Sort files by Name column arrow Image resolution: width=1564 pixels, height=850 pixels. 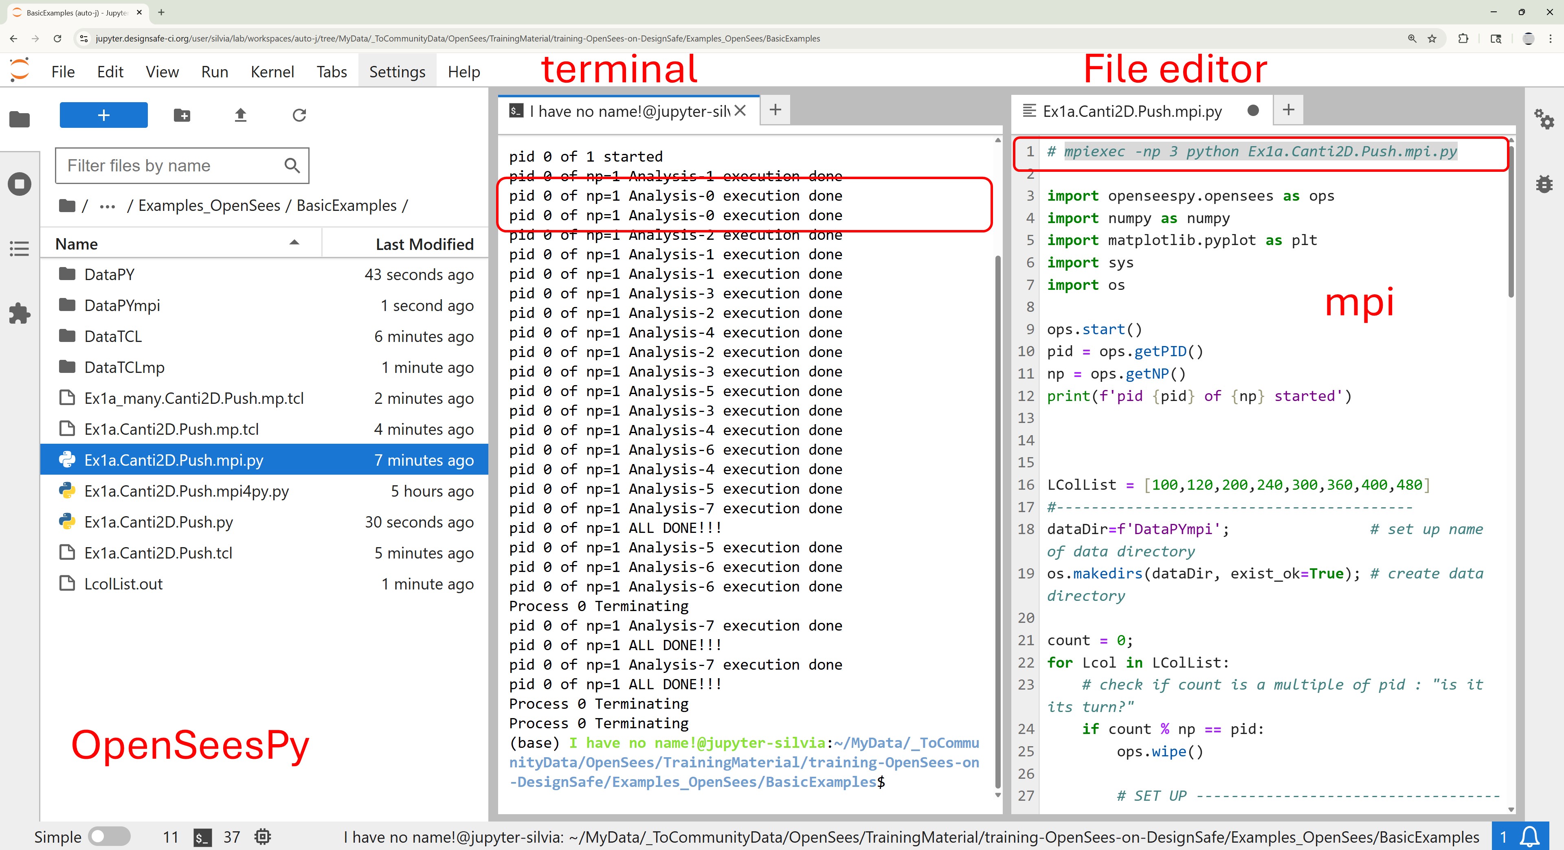294,243
